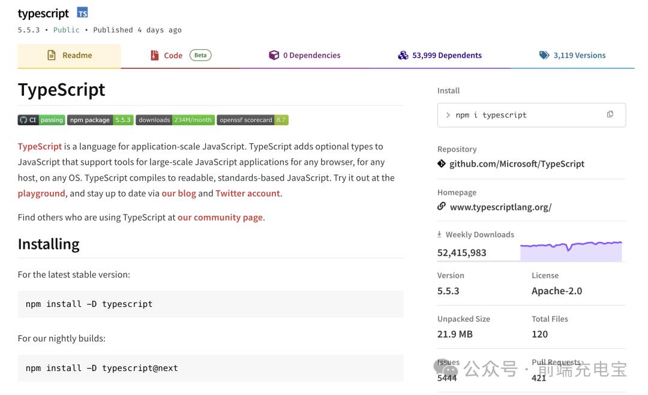Click the Install label in sidebar
This screenshot has height=395, width=648.
[x=448, y=91]
